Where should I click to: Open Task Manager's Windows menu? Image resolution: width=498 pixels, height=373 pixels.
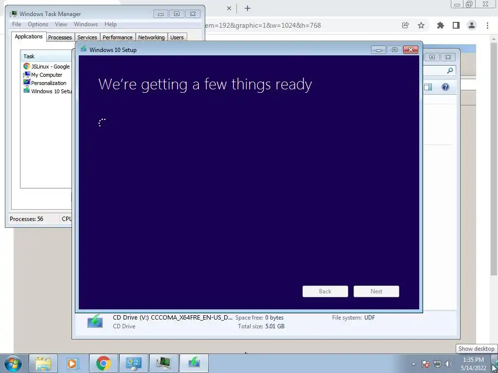click(x=86, y=24)
